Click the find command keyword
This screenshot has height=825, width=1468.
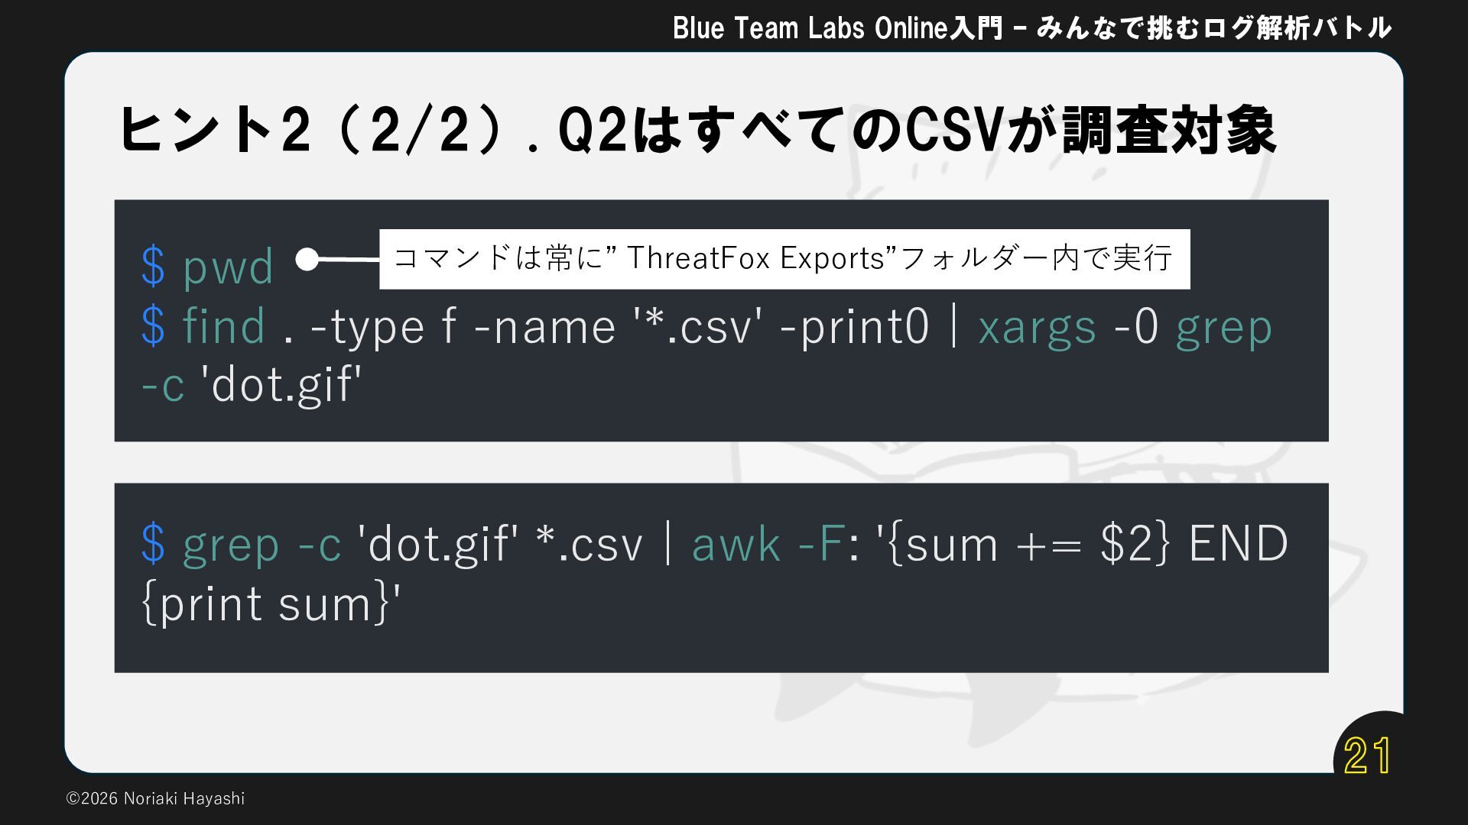(x=223, y=326)
